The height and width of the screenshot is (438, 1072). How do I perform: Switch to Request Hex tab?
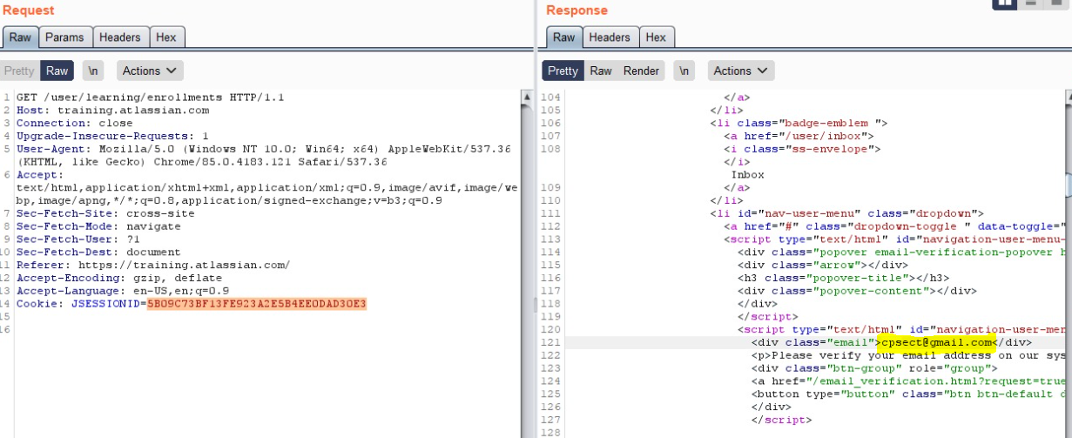click(165, 37)
